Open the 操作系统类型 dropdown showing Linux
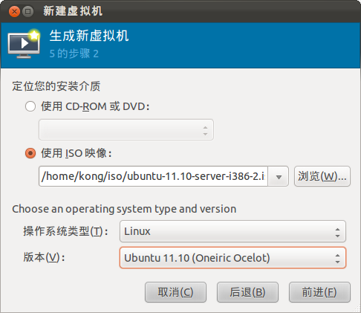 click(232, 231)
